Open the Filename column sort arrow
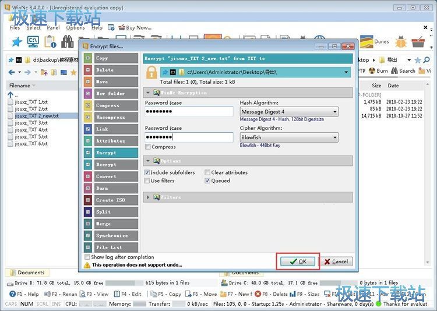 point(34,86)
